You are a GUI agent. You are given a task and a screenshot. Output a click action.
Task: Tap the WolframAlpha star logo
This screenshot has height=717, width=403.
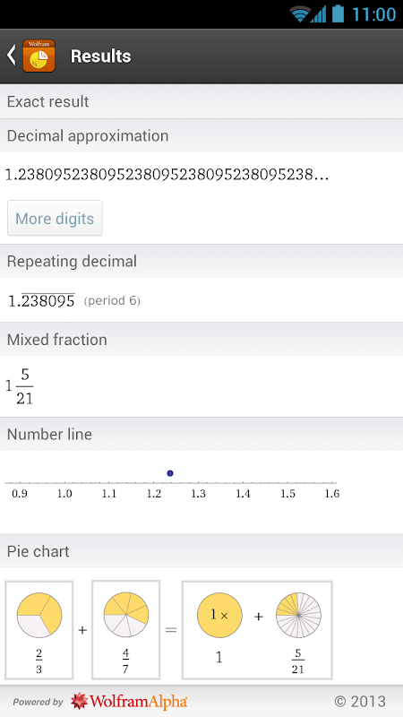[80, 701]
